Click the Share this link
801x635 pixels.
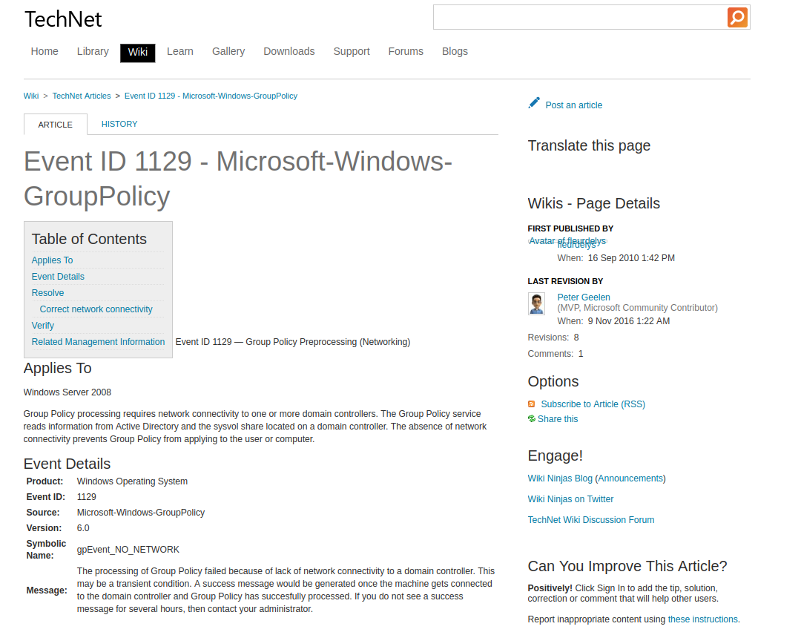558,419
